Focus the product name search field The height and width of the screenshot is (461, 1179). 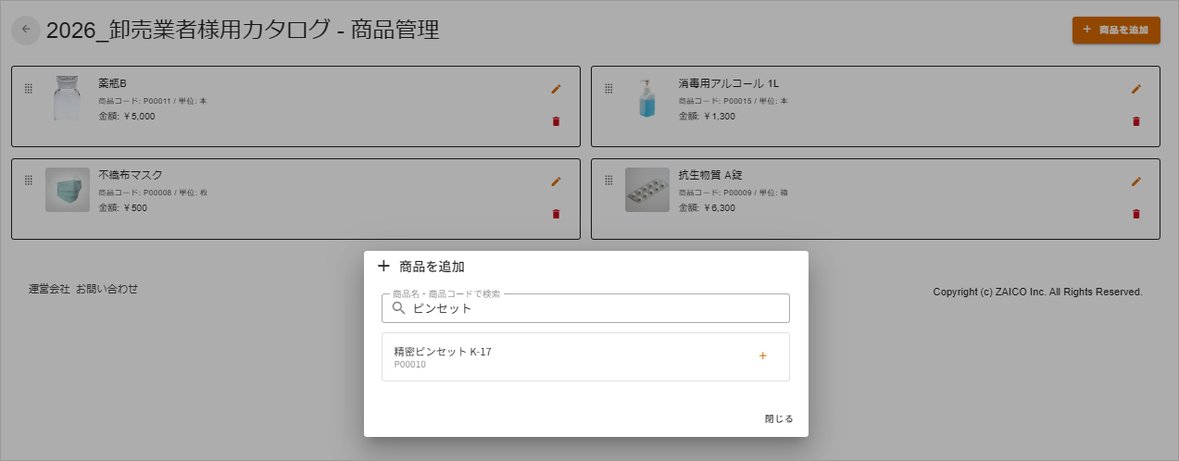click(x=585, y=308)
